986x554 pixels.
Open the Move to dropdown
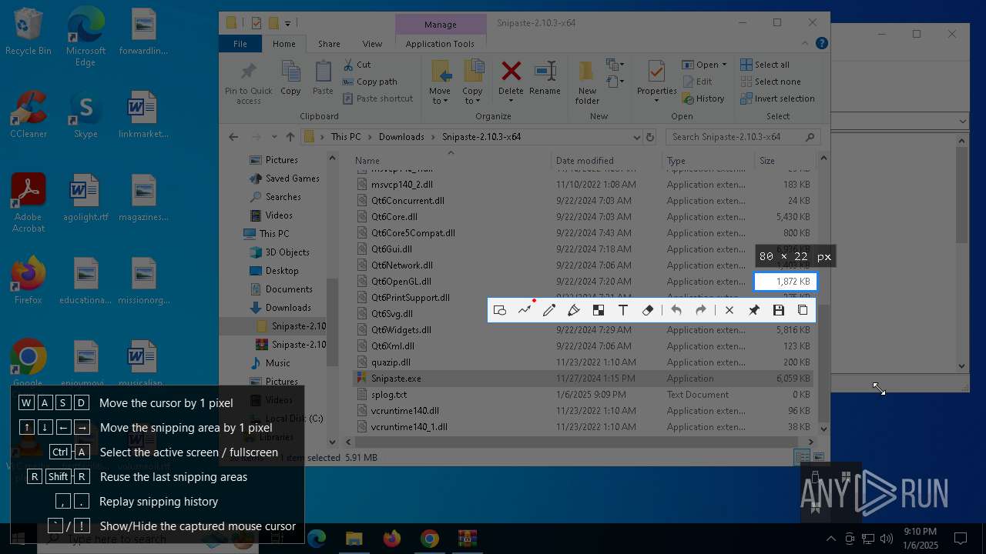pos(440,83)
